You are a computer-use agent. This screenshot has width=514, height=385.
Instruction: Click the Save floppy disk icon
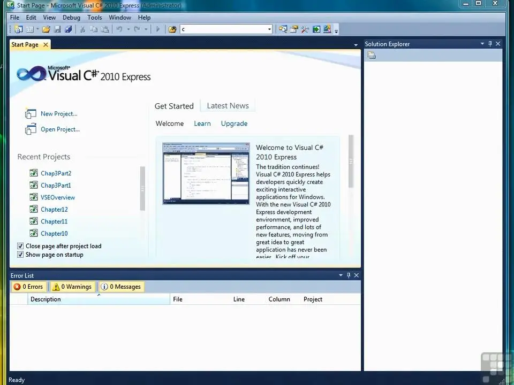pos(57,29)
